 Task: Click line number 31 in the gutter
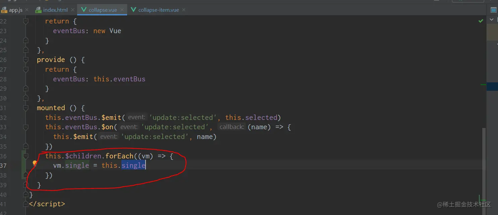pyautogui.click(x=3, y=108)
